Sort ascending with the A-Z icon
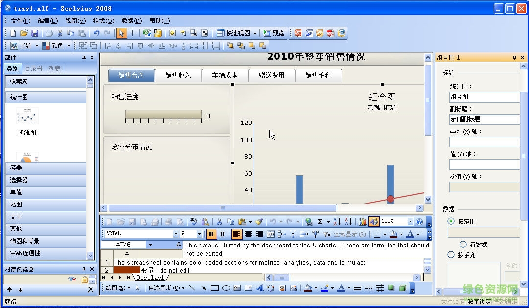The image size is (529, 308). [337, 221]
